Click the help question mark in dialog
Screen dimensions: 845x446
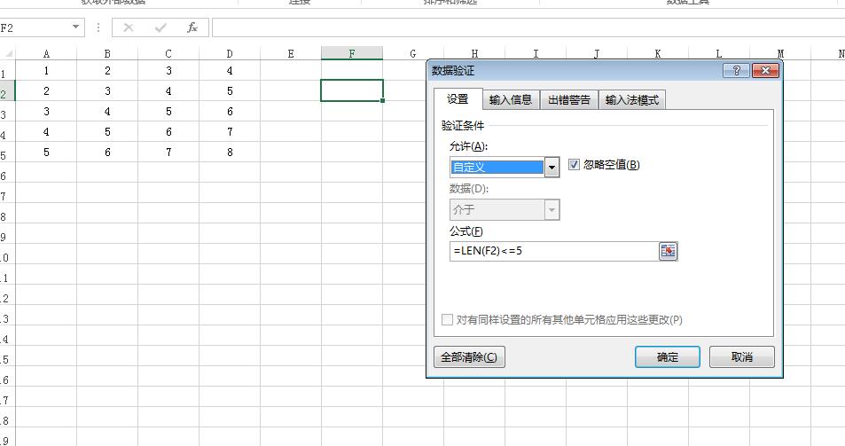tap(736, 71)
